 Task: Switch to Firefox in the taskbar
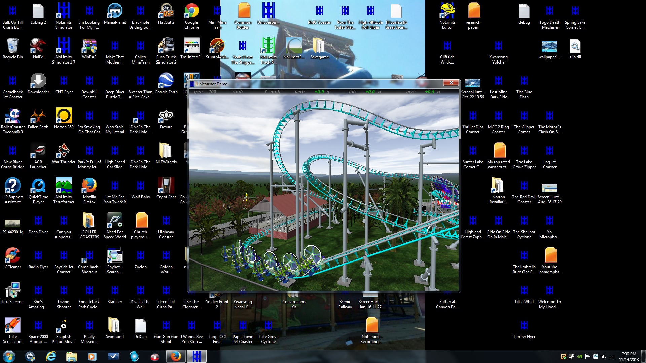point(176,356)
